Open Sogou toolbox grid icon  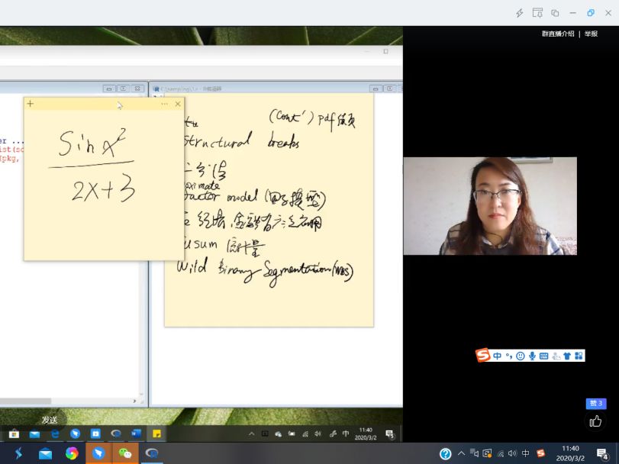(x=579, y=356)
